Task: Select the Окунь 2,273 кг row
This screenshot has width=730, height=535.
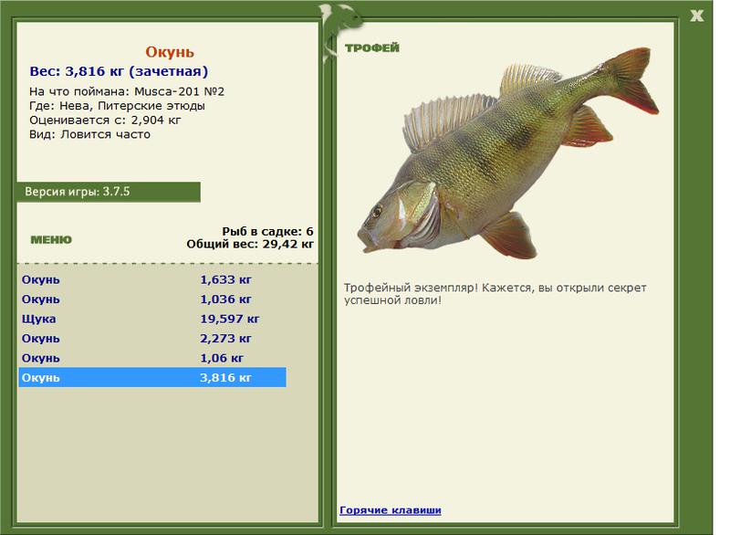Action: click(152, 338)
